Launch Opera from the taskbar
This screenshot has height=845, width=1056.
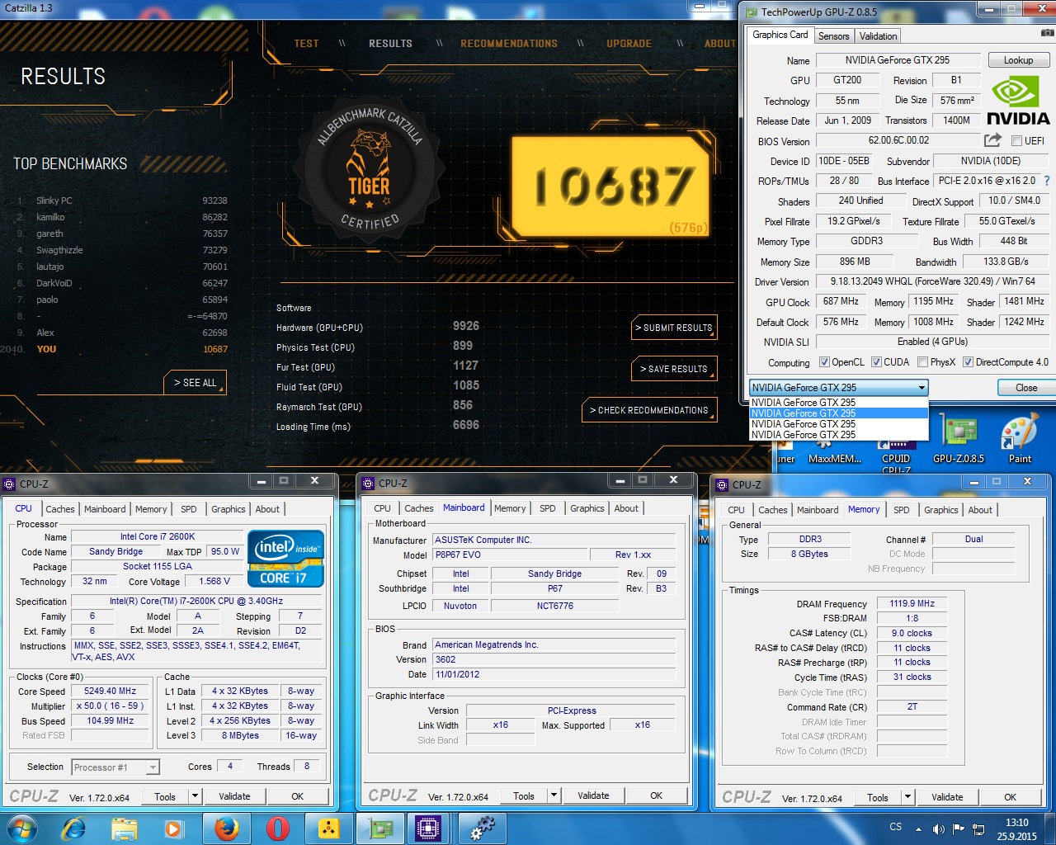pos(278,828)
